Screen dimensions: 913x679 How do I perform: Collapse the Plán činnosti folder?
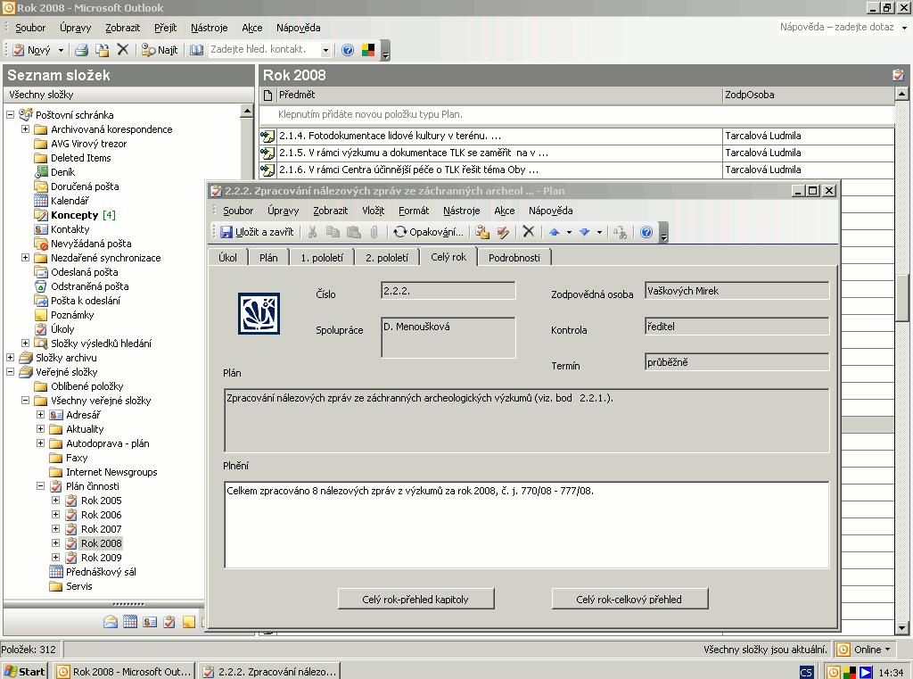40,485
